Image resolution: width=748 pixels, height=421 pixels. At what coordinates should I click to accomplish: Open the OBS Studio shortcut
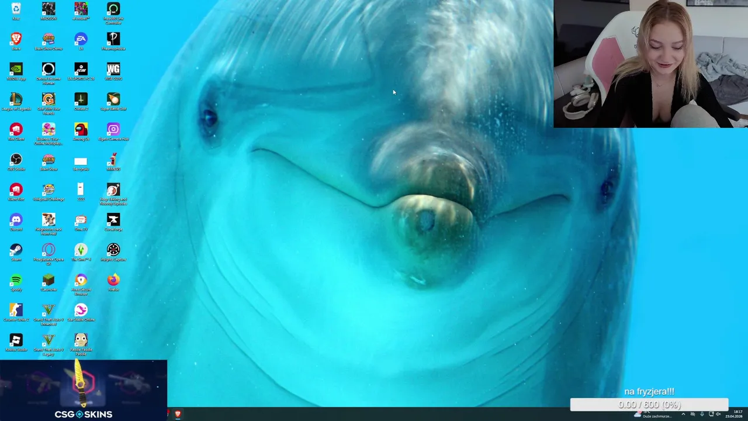pos(16,162)
